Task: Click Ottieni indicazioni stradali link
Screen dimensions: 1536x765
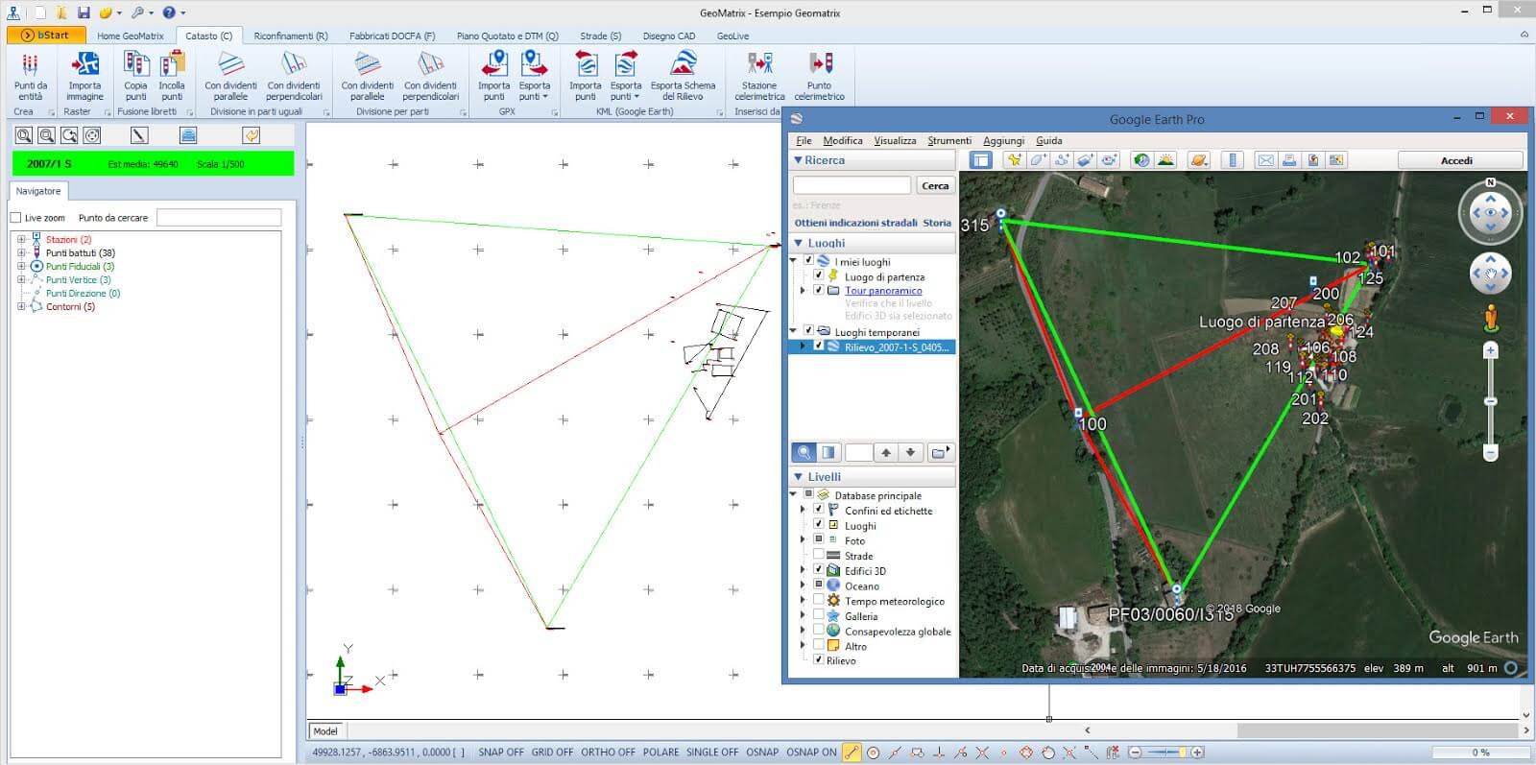Action: 855,223
